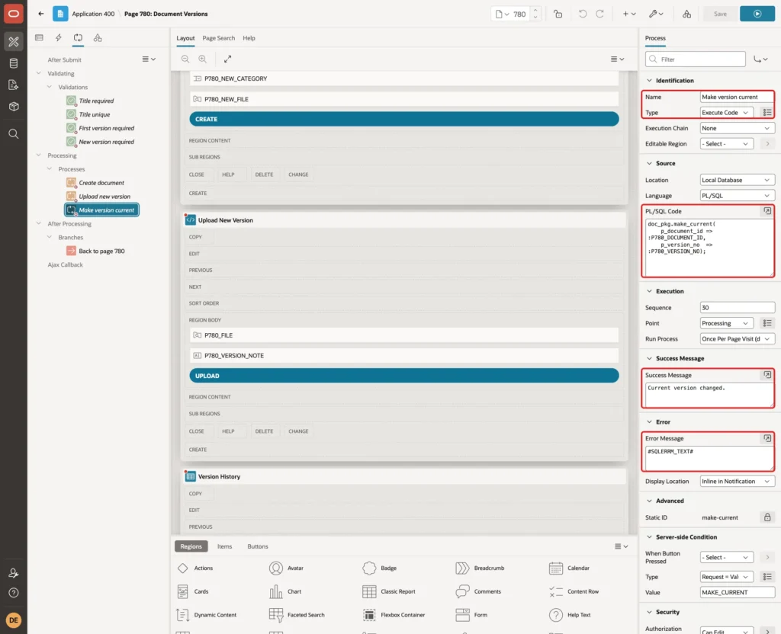Open App Builder from the sidebar
Screen dimensions: 781x634
14,41
